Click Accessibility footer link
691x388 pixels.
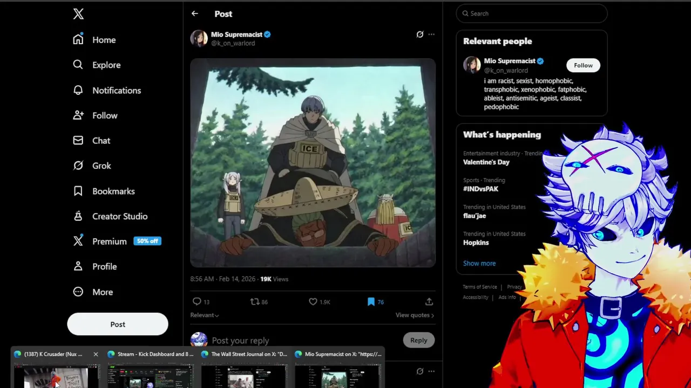[x=476, y=297]
